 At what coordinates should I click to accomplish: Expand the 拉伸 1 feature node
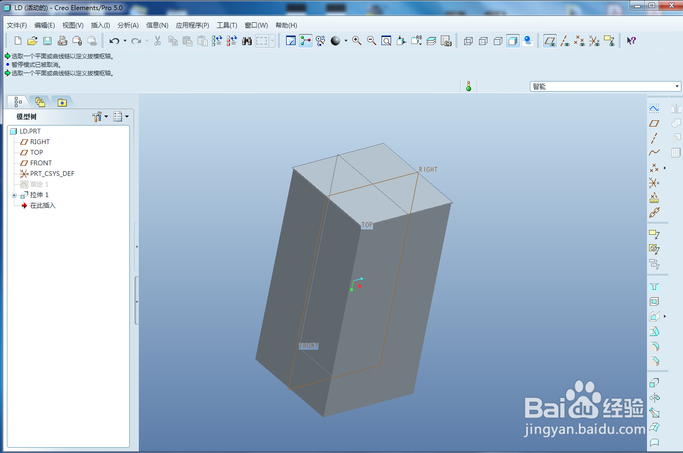[14, 195]
